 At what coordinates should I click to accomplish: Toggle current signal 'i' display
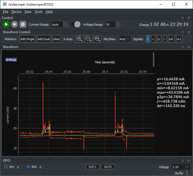coord(148,39)
